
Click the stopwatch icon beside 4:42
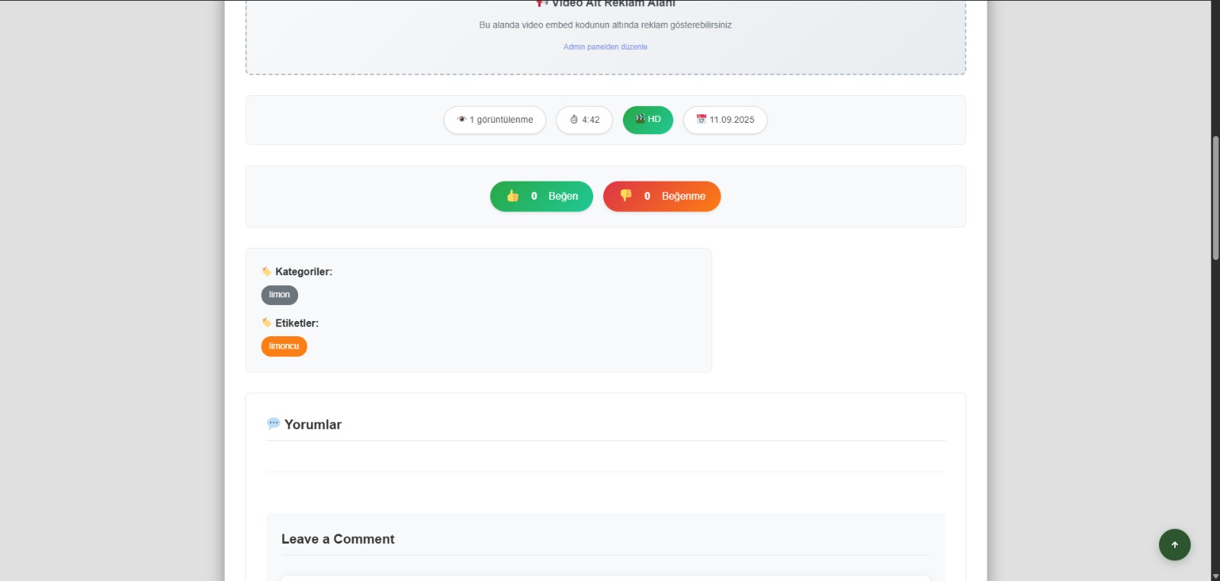click(x=574, y=120)
